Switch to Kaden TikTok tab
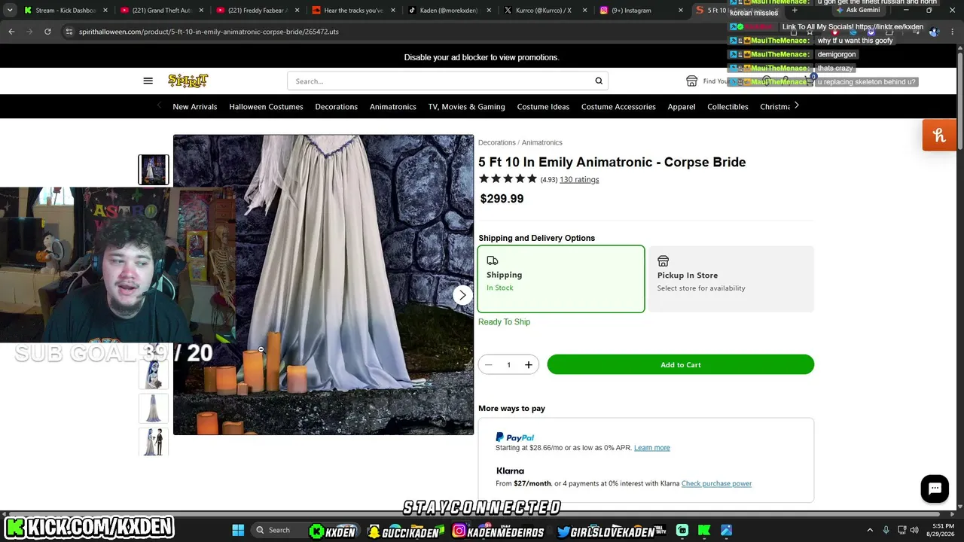The image size is (964, 542). tap(450, 11)
